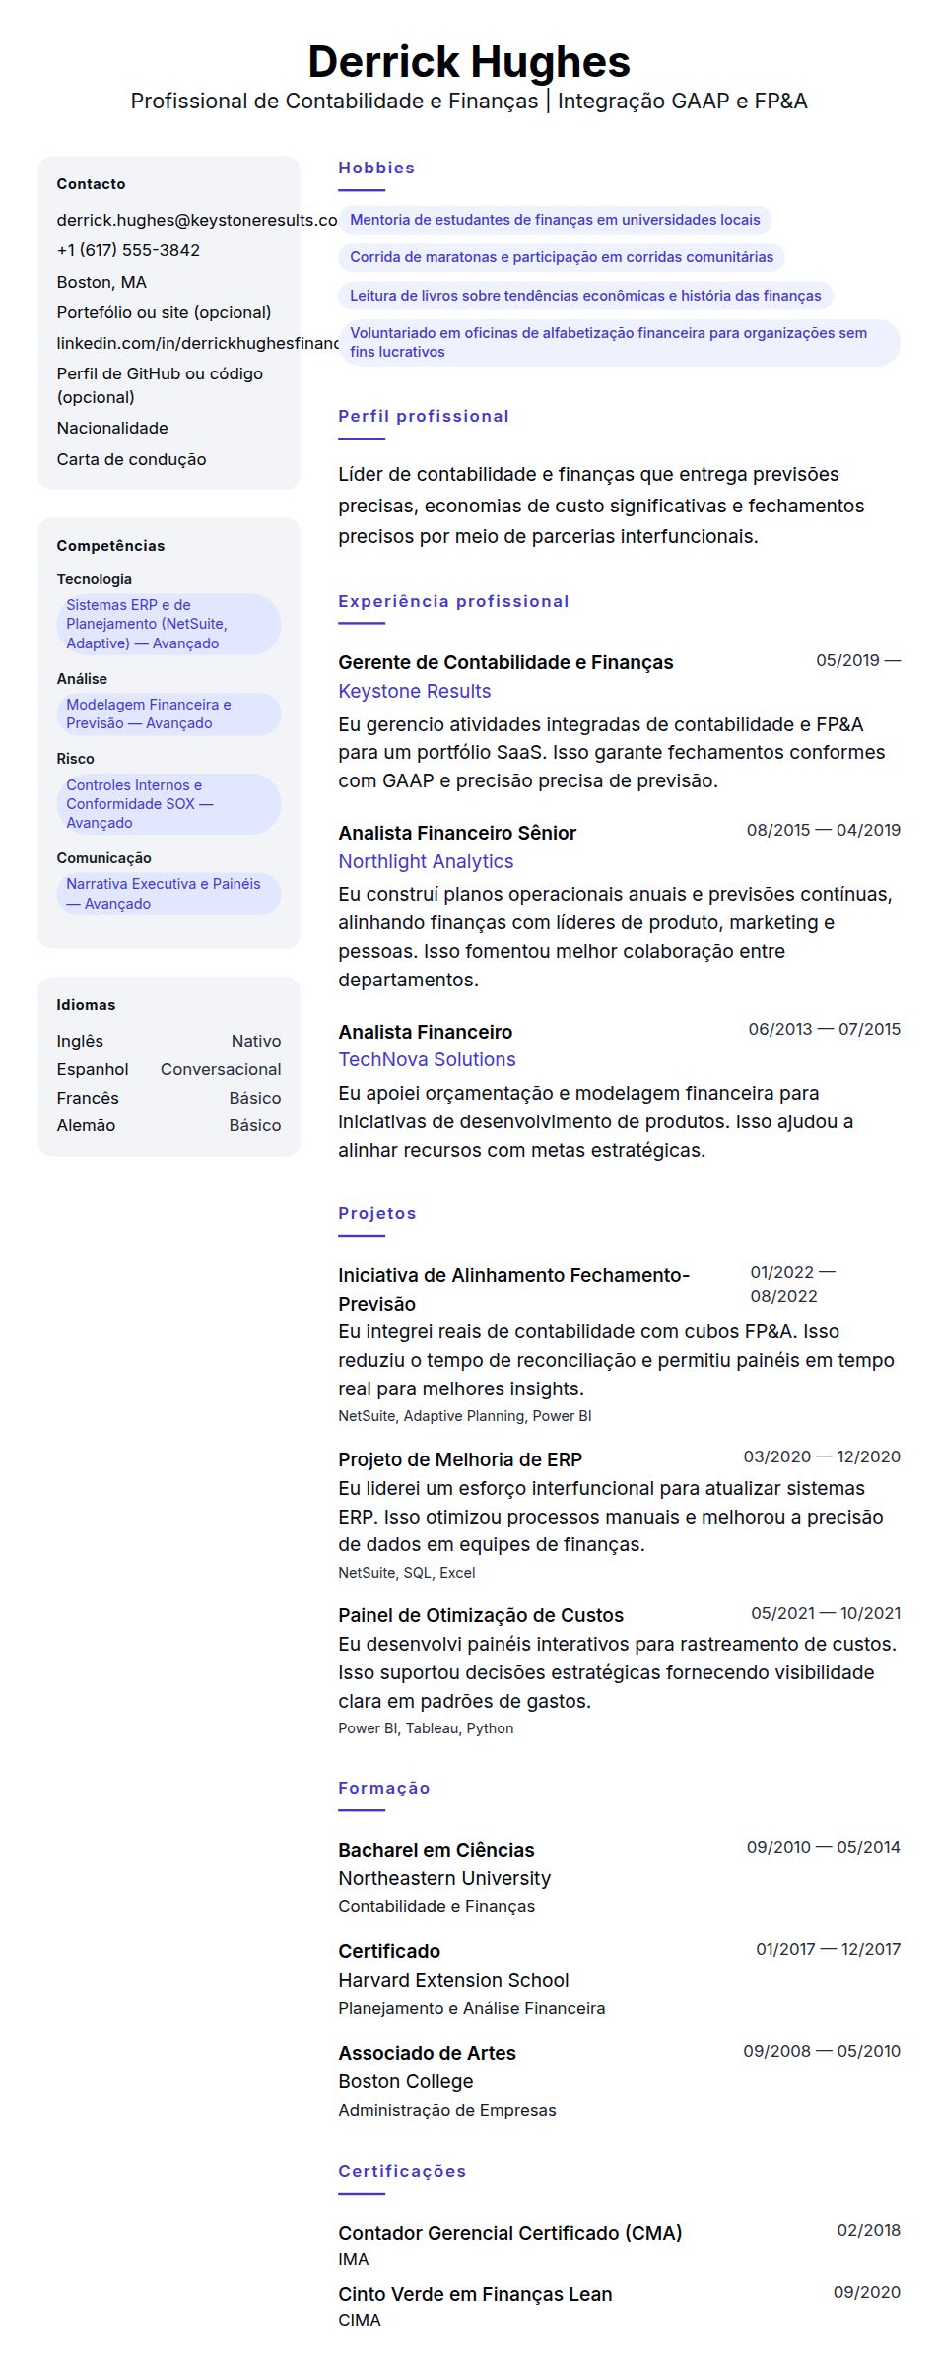Open the TechNova Solutions company link
The height and width of the screenshot is (2370, 939).
tap(427, 1059)
